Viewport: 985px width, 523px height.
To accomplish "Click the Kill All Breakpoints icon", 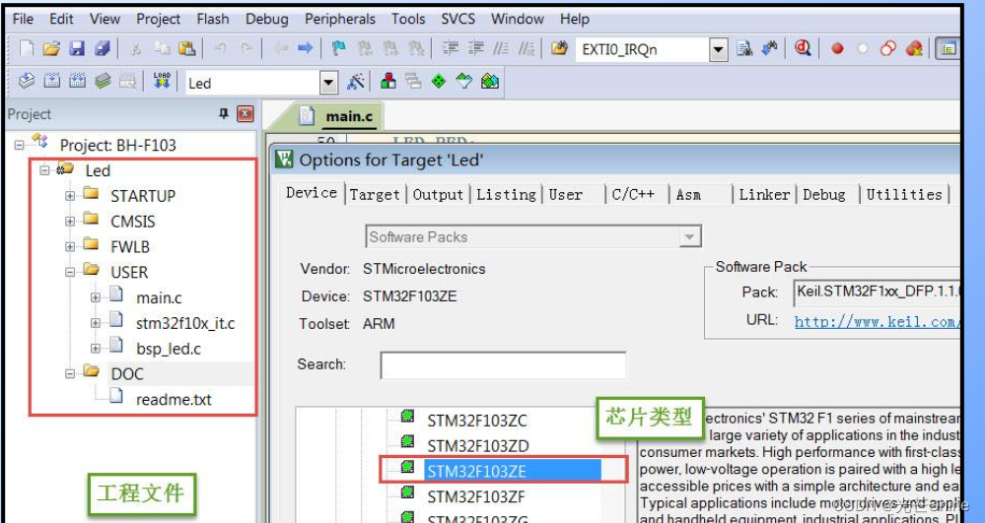I will (915, 49).
